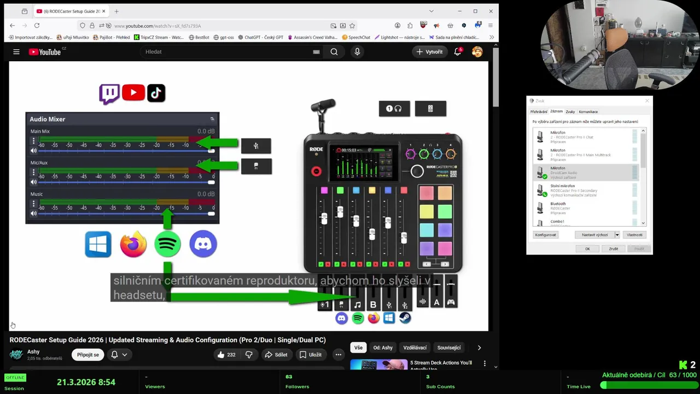Reload the page with the refresh icon
Viewport: 700px width, 394px height.
37,25
